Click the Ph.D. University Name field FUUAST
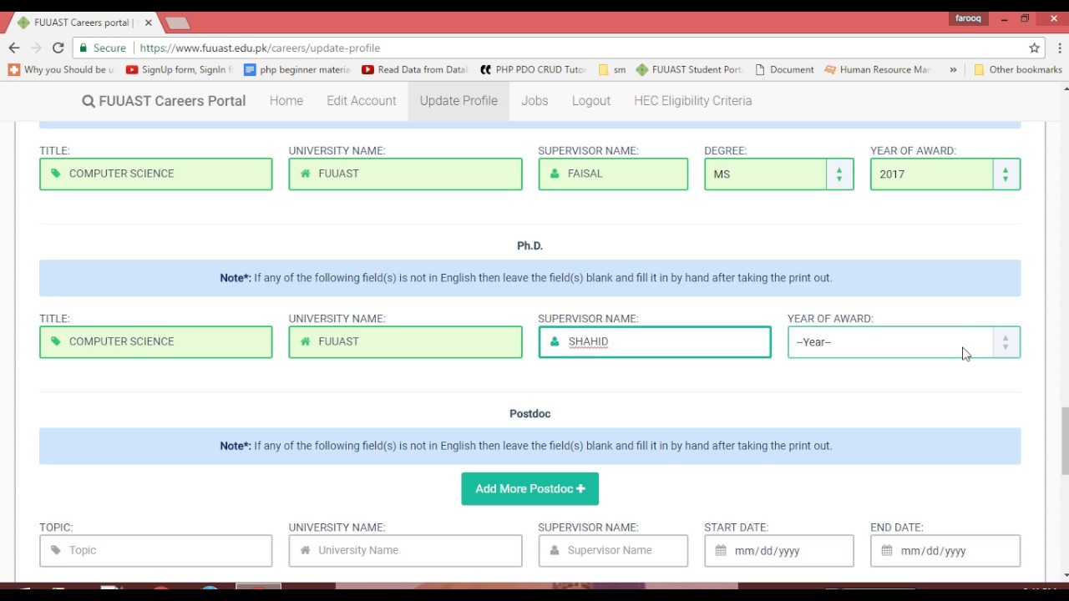 (x=405, y=342)
